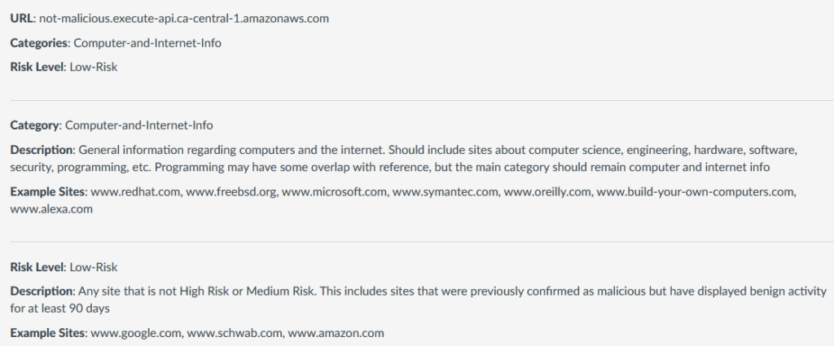Image resolution: width=834 pixels, height=346 pixels.
Task: Click www.freebsd.org example site
Action: (232, 192)
